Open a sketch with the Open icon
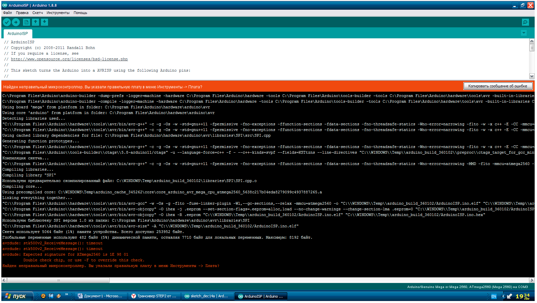 (x=35, y=22)
